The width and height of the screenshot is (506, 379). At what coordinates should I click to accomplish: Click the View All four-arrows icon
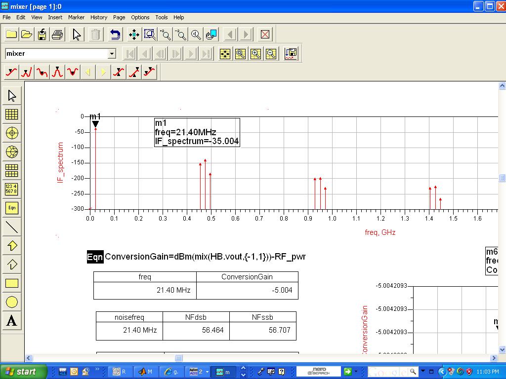click(134, 35)
